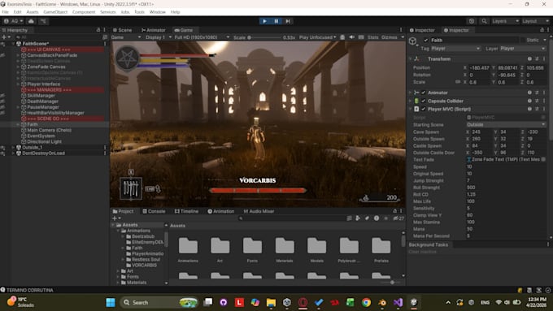Adjust the Game view Scale slider
Screen dimensions: 553x311
[x=264, y=37]
